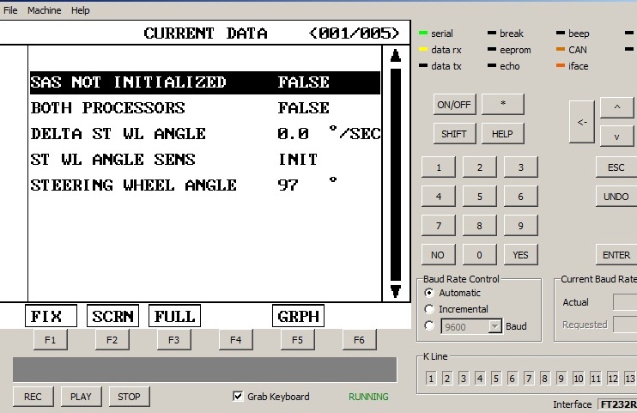Select Automatic baud rate control

point(430,293)
